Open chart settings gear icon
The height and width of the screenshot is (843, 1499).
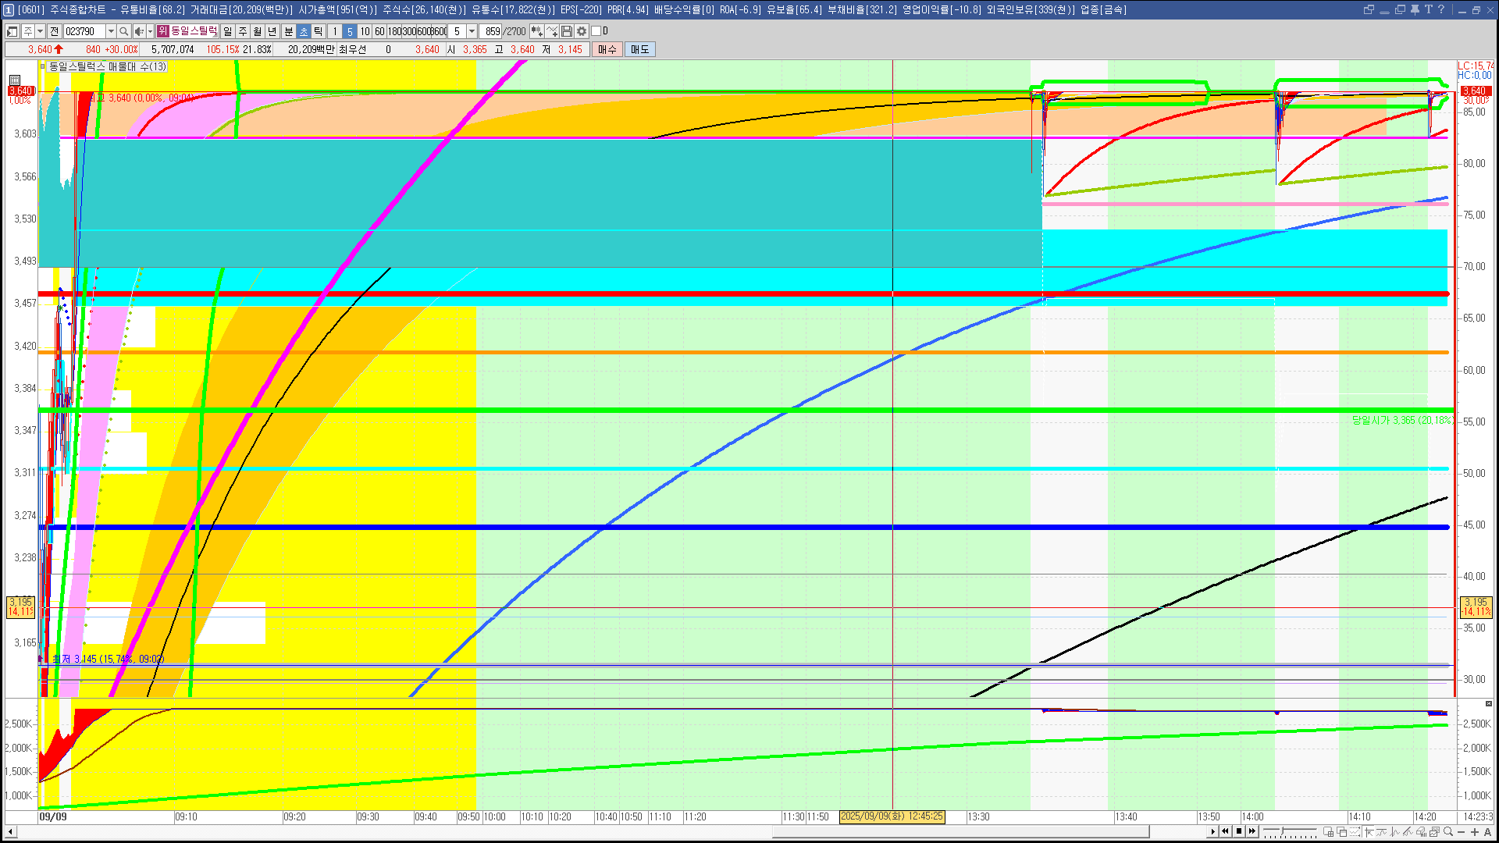click(582, 31)
